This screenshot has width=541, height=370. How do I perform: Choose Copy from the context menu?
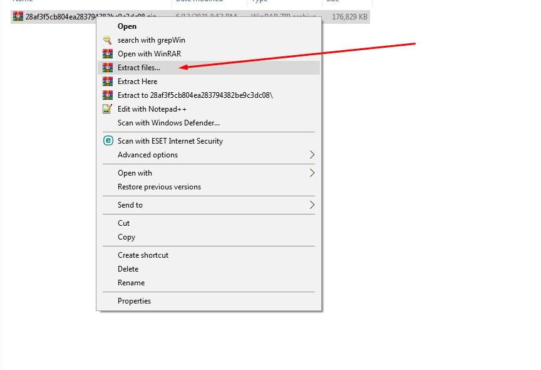pos(126,237)
